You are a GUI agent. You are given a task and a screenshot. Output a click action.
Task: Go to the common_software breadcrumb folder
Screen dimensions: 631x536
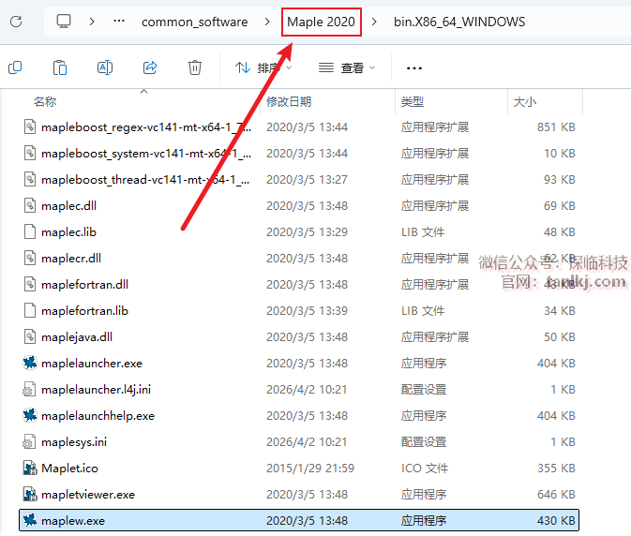194,22
